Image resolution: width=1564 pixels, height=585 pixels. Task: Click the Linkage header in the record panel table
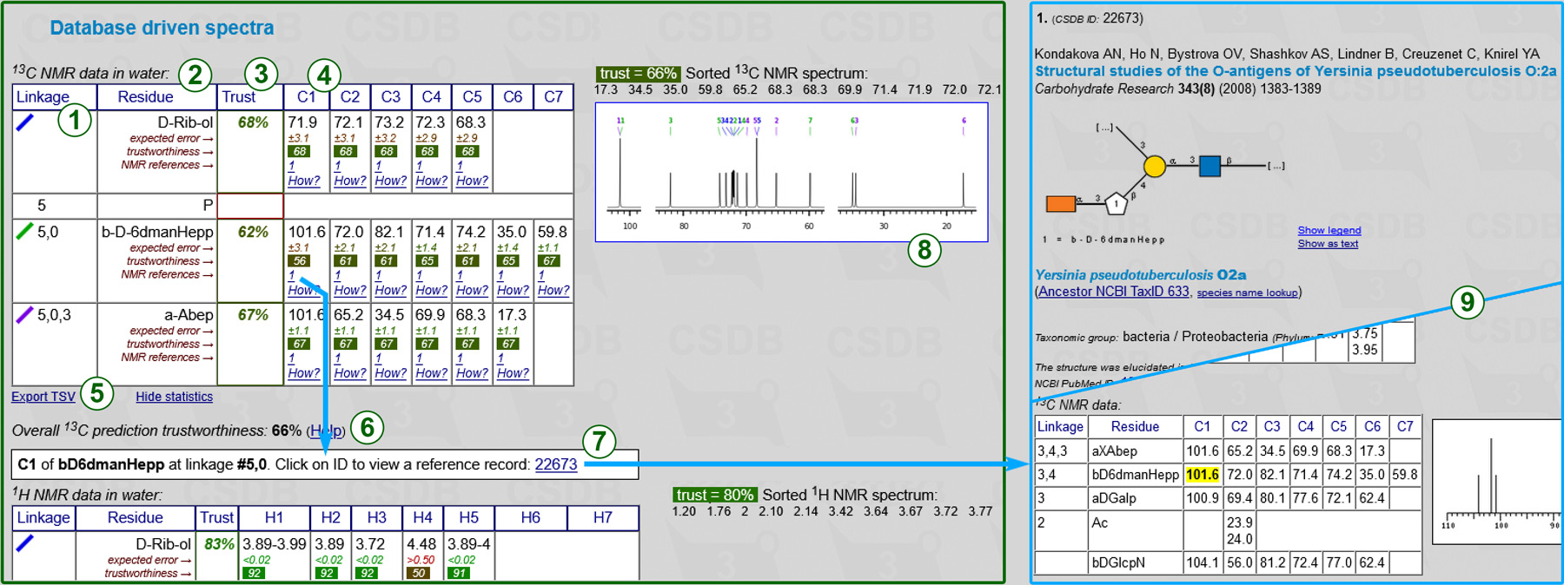click(1060, 427)
